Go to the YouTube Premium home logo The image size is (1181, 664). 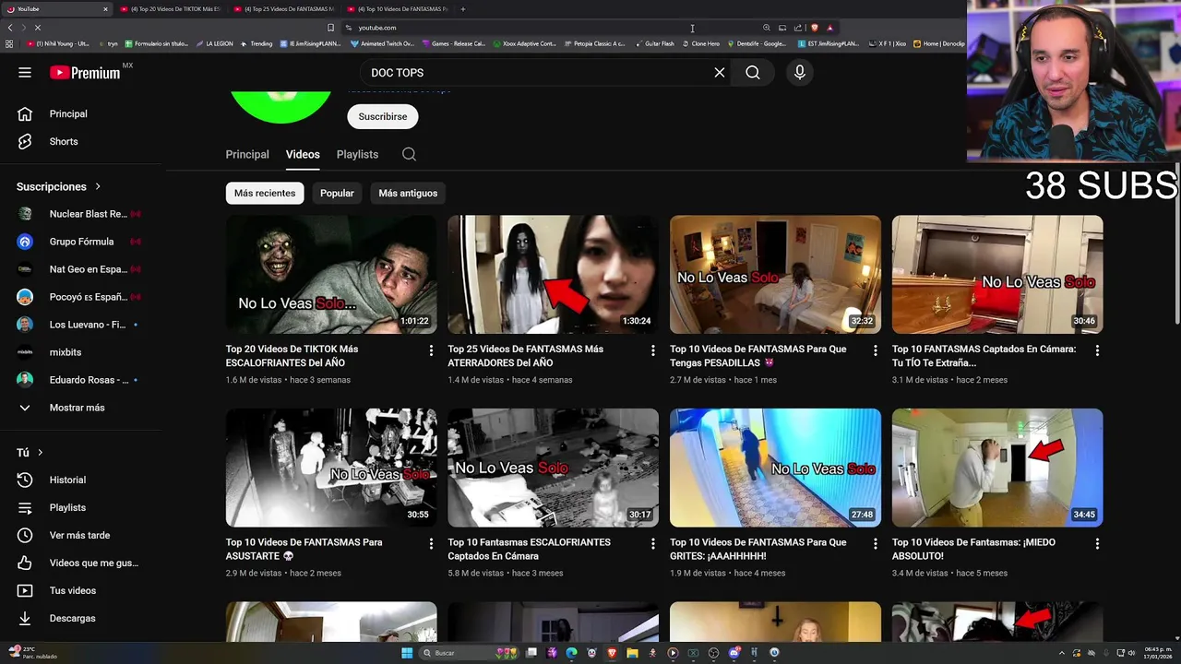85,73
